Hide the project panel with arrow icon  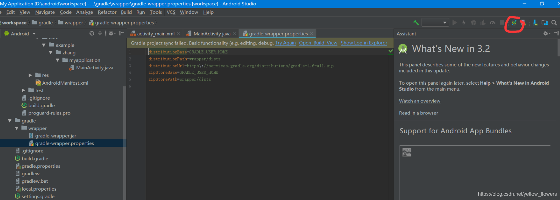[121, 33]
